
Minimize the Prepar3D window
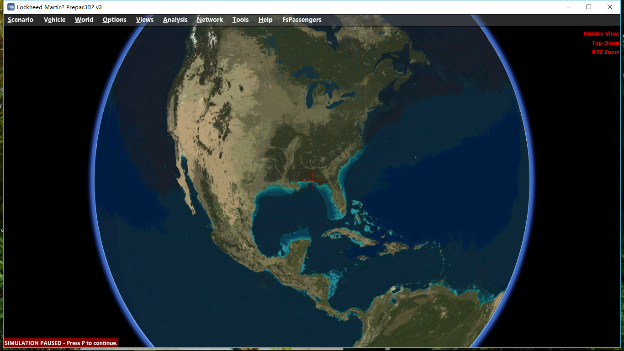[x=568, y=7]
